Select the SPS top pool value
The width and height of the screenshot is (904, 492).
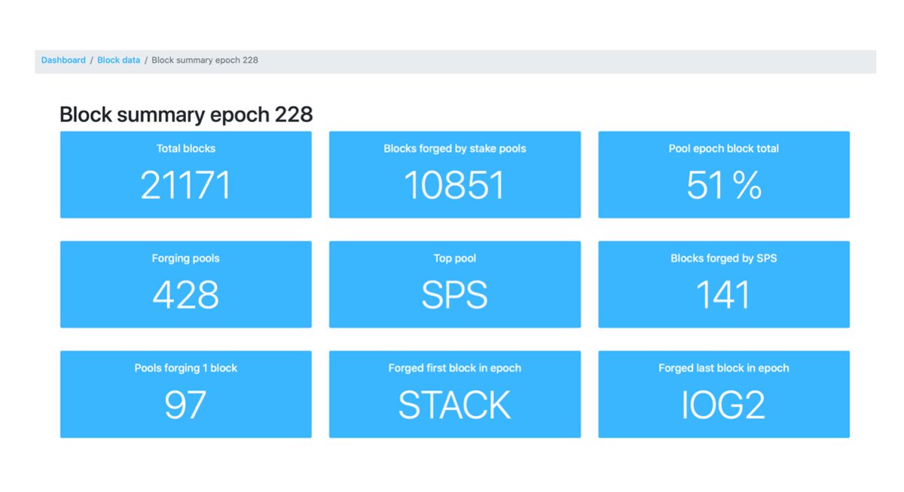pyautogui.click(x=455, y=295)
